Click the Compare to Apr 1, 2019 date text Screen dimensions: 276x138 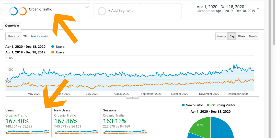(226, 11)
